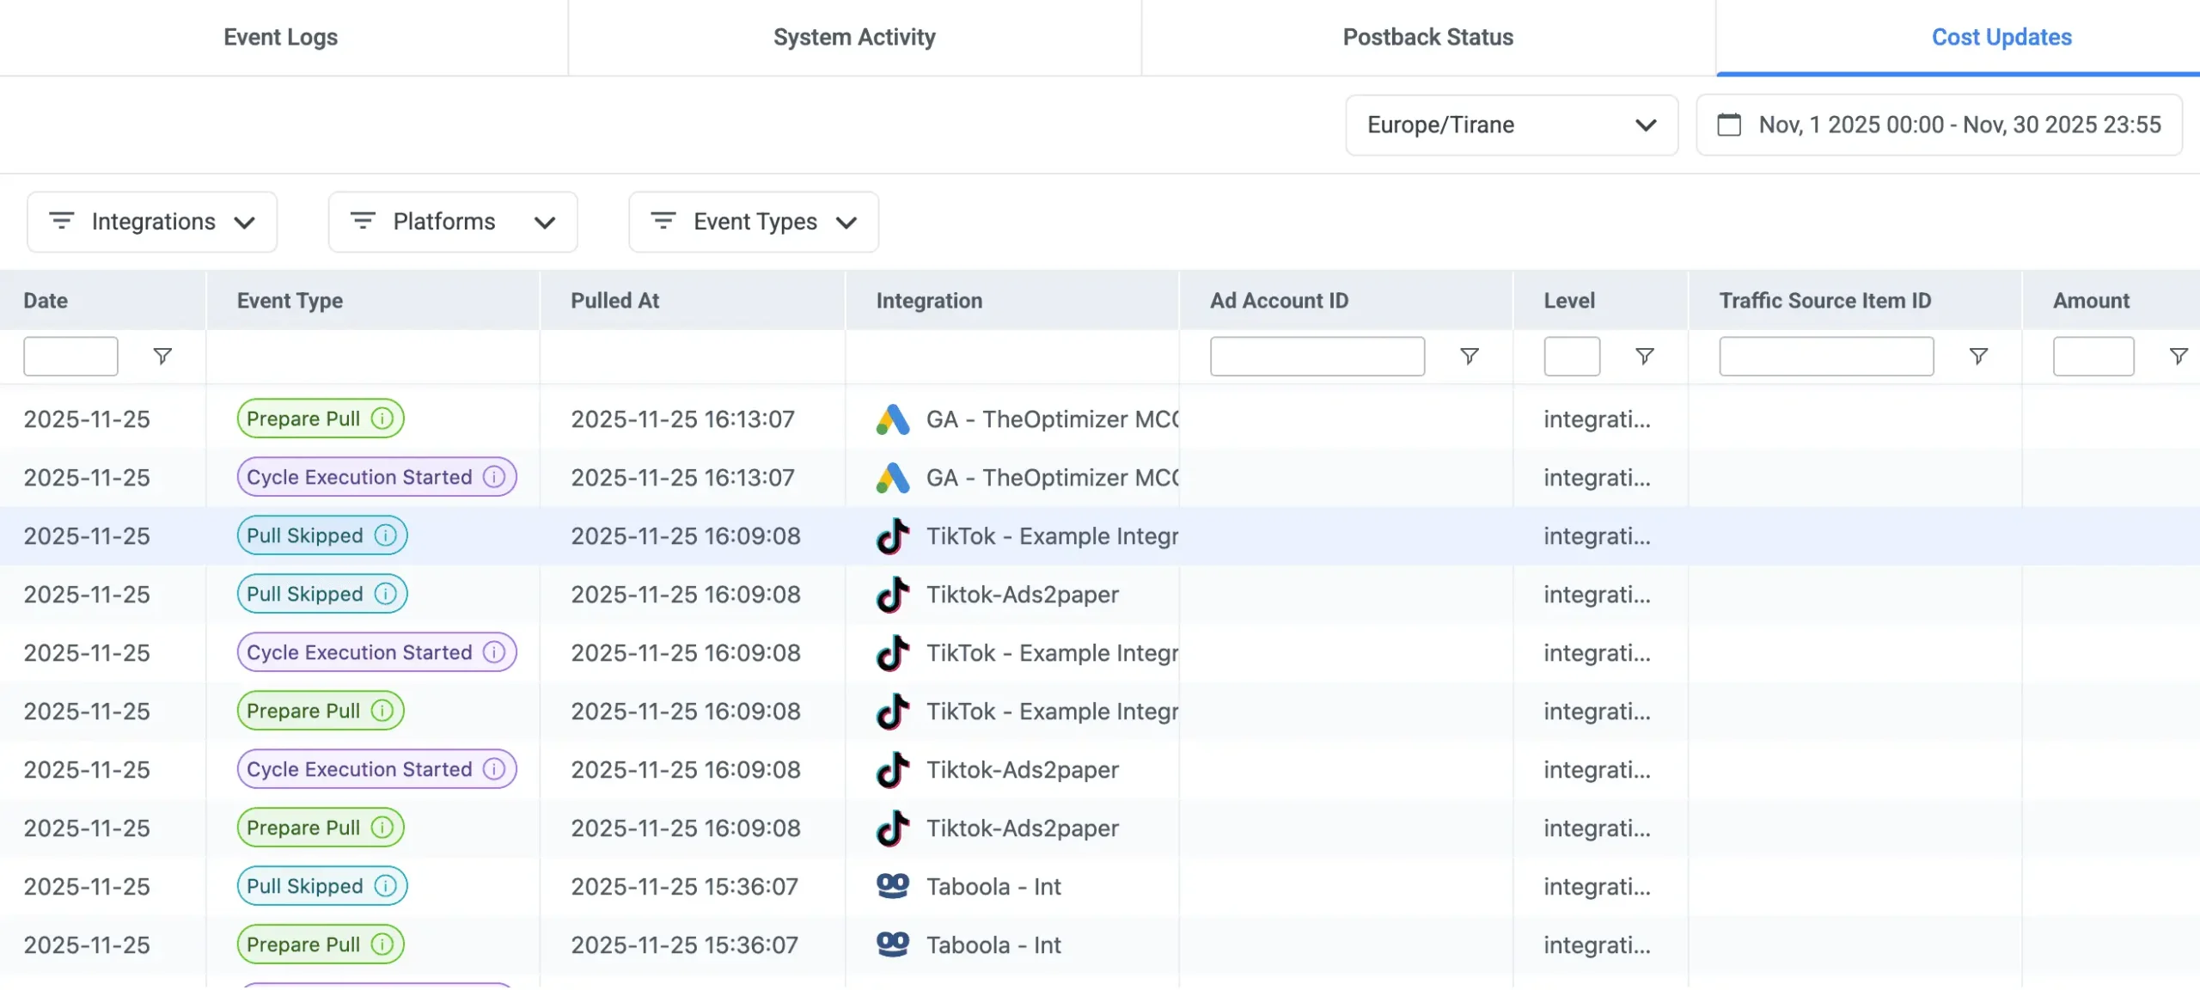Focus the Date column filter input

[70, 356]
